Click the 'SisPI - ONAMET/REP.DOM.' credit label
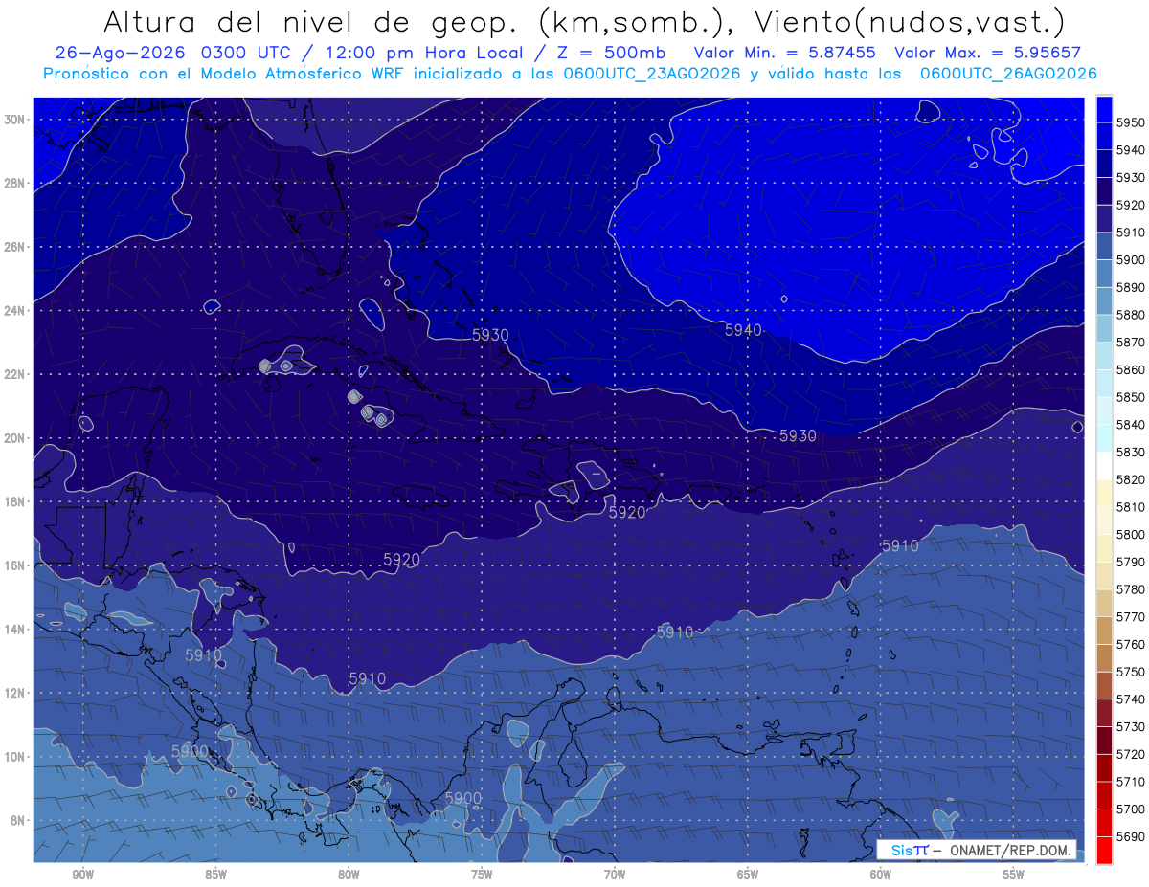 [x=977, y=850]
